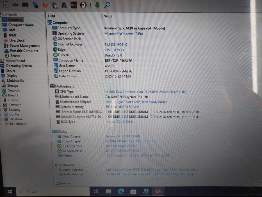Click the magnifier search icon in toolbar

pyautogui.click(x=107, y=5)
